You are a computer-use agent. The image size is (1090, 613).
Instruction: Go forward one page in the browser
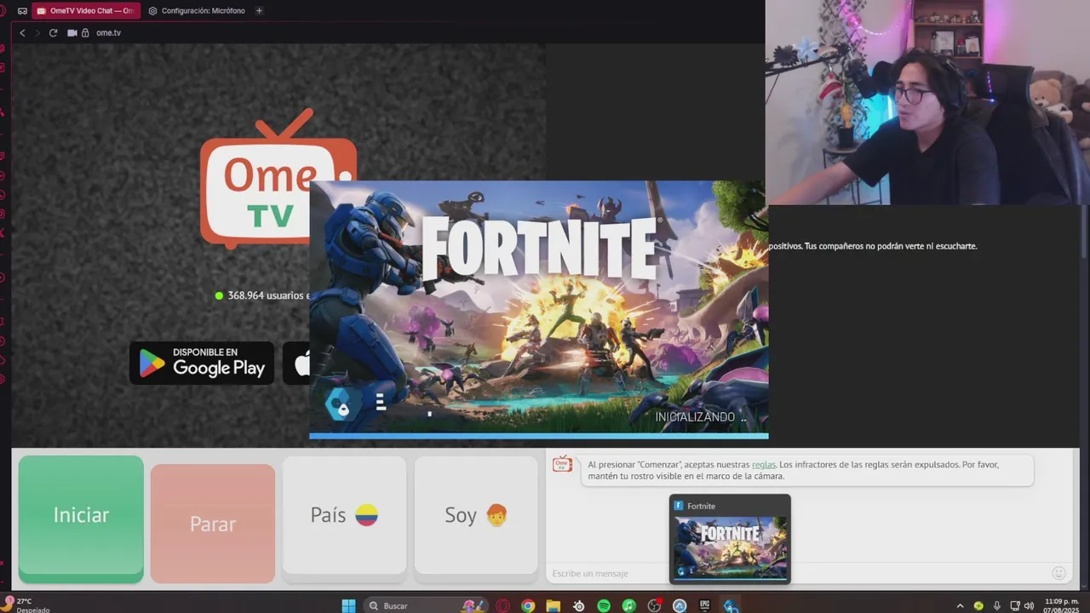coord(37,32)
